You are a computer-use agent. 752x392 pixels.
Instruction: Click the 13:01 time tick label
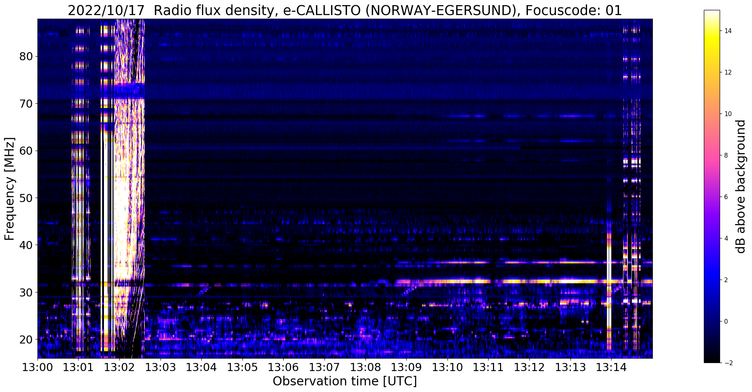[x=78, y=367]
